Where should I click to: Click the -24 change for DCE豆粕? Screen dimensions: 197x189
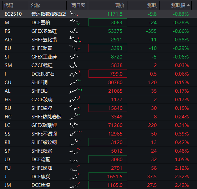pos(153,22)
